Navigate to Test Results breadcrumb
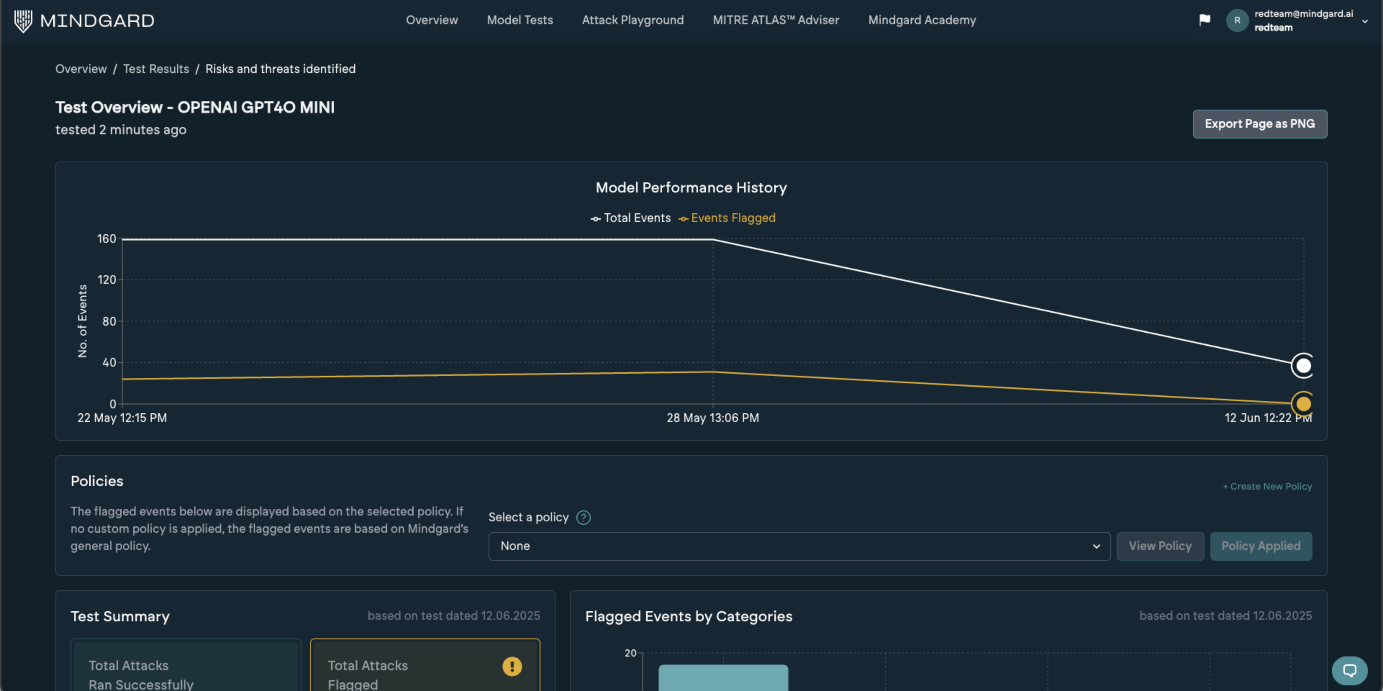The image size is (1383, 691). point(156,69)
